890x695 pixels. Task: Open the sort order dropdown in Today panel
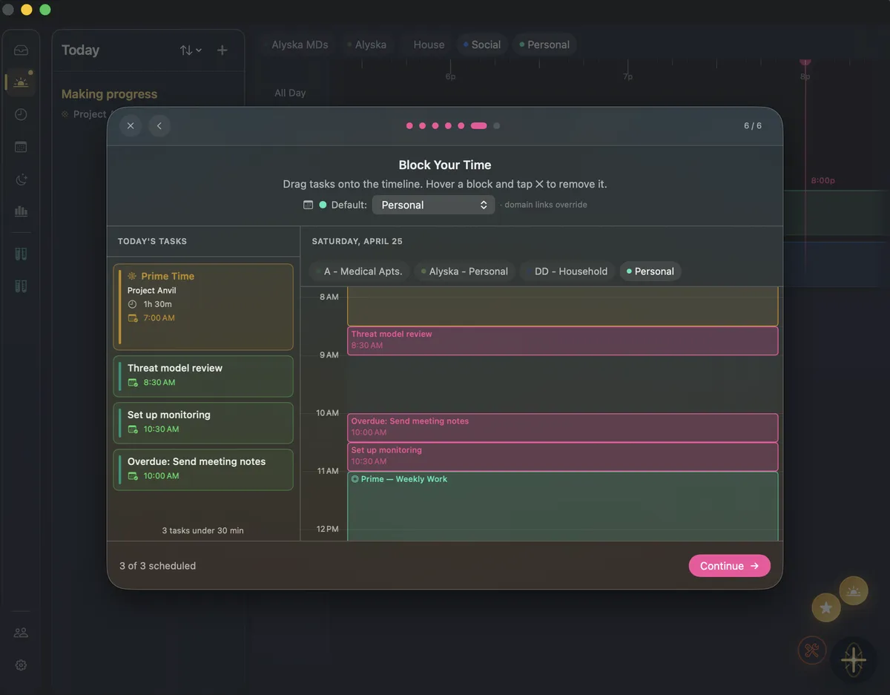pyautogui.click(x=190, y=50)
